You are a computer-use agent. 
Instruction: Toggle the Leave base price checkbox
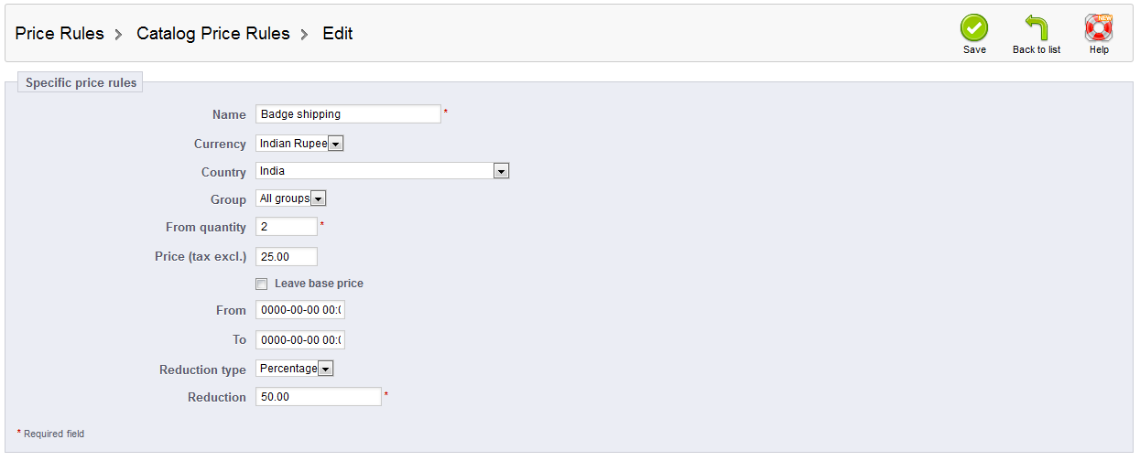coord(262,284)
